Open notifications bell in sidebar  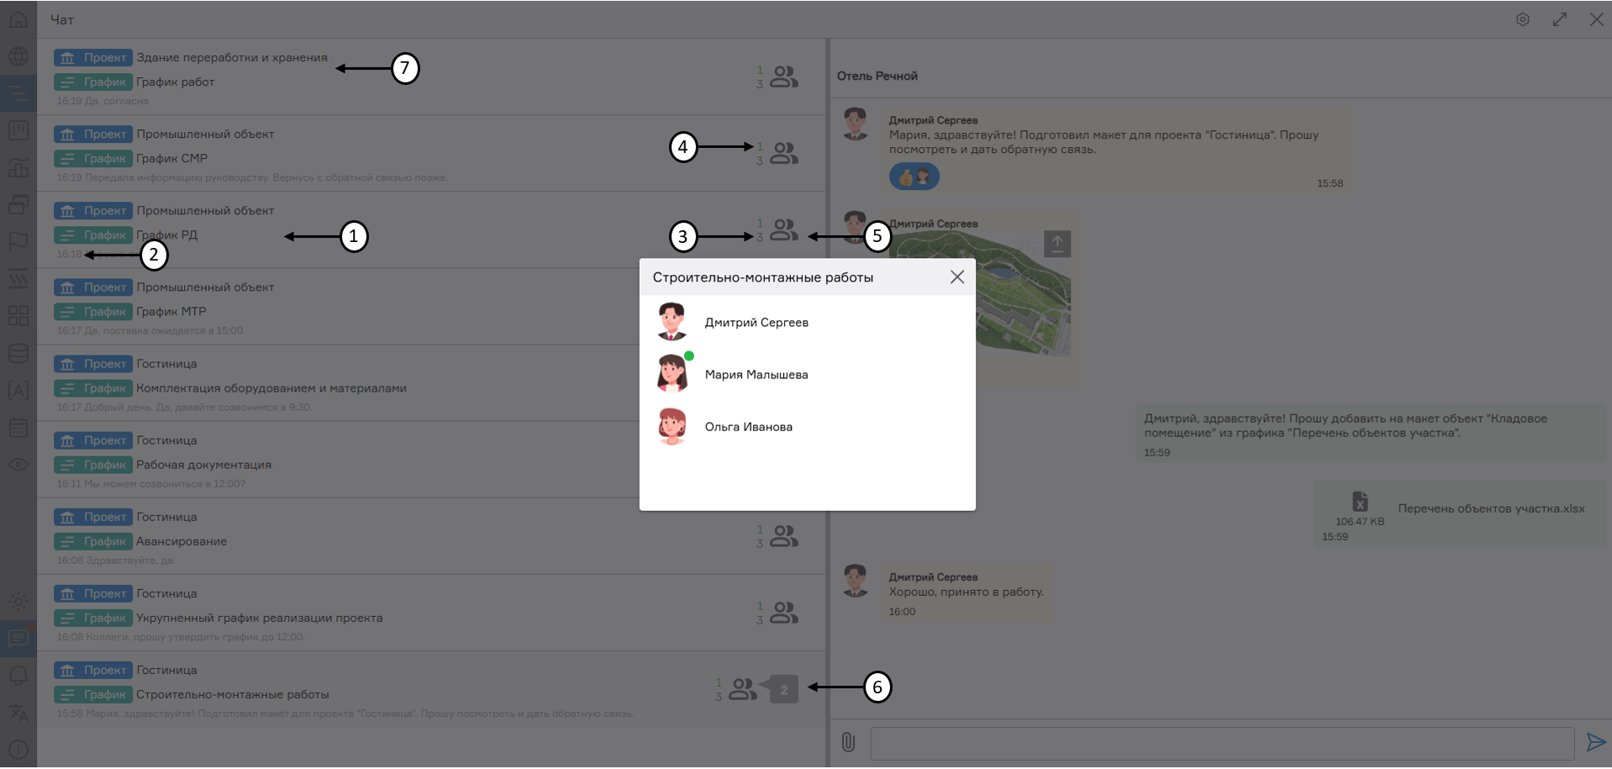pos(18,676)
